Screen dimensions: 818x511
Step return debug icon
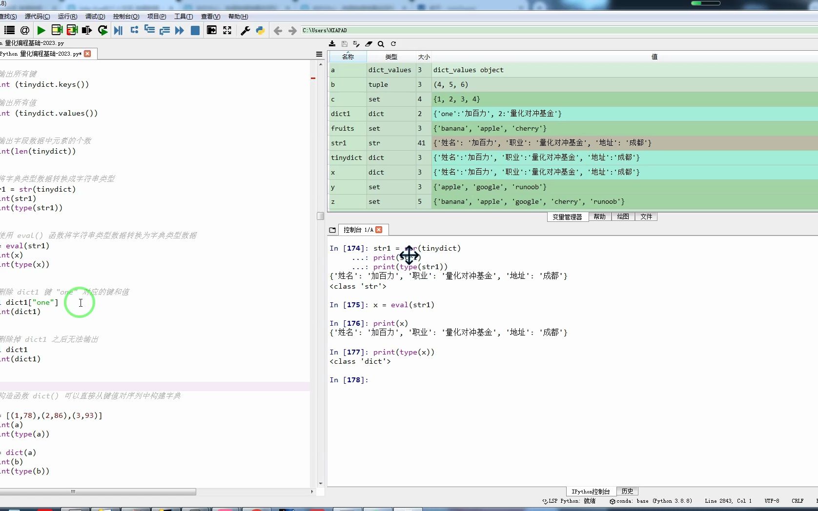[x=164, y=30]
